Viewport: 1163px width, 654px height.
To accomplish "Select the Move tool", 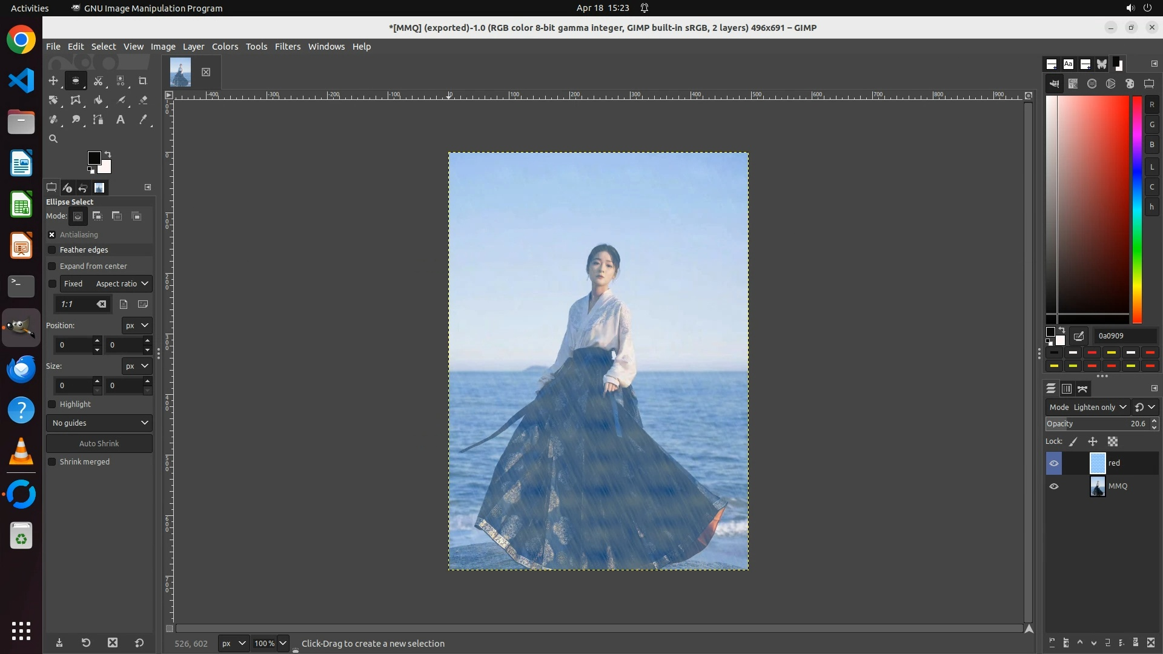I will click(53, 81).
